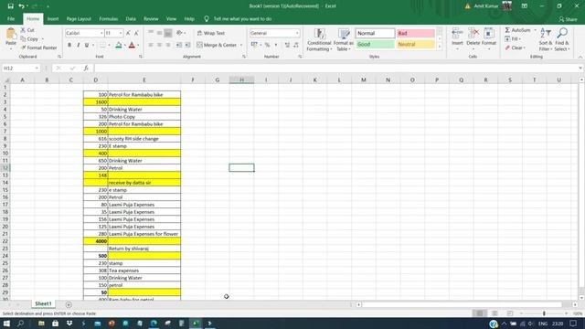Viewport: 585px width, 329px height.
Task: Toggle Underline formatting
Action: [87, 45]
